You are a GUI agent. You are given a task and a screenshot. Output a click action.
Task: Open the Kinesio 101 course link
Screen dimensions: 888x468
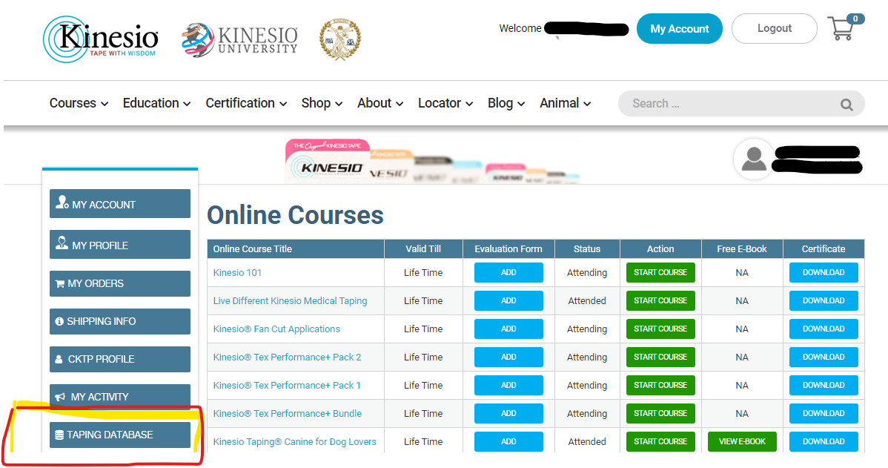237,272
